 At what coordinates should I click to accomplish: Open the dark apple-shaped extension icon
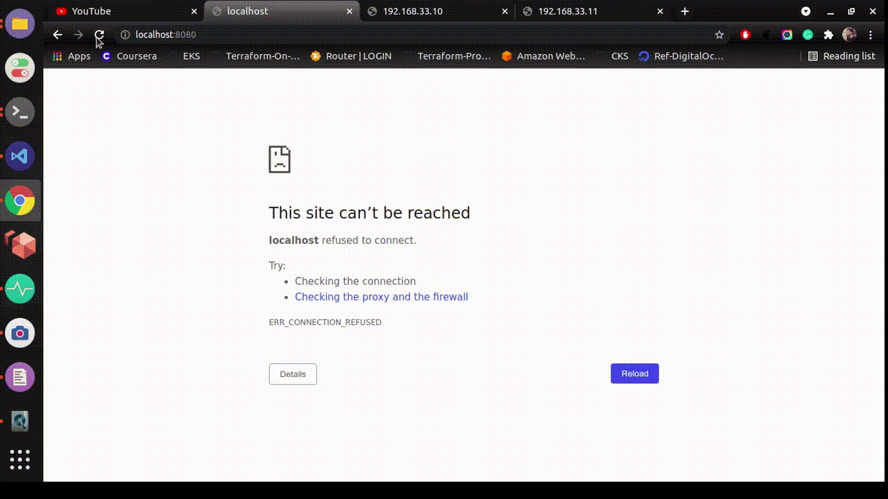[x=766, y=35]
